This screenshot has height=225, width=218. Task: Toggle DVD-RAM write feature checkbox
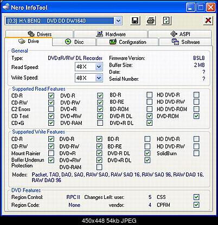(x=99, y=167)
